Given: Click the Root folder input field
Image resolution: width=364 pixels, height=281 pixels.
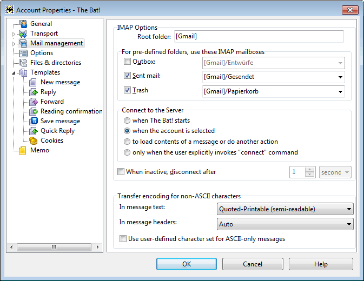Looking at the screenshot, I should pos(259,36).
